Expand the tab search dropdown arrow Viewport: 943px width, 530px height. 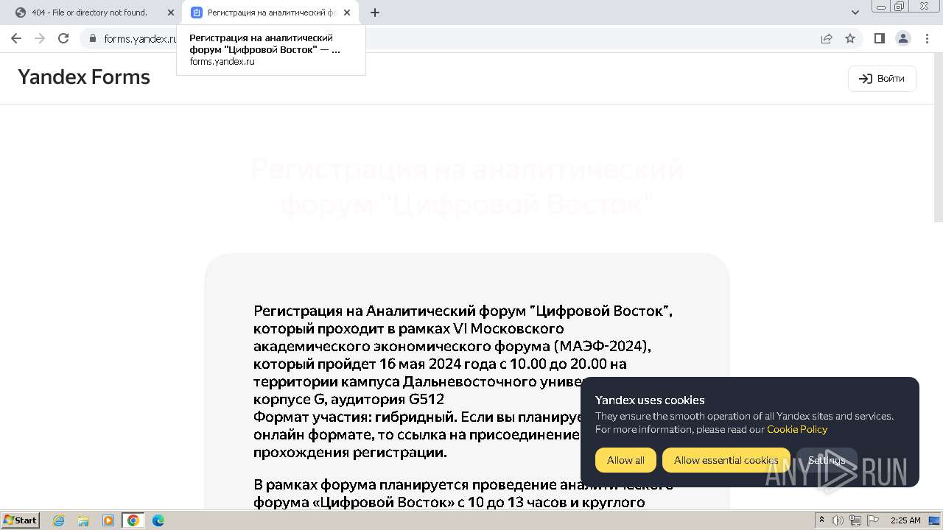click(855, 13)
